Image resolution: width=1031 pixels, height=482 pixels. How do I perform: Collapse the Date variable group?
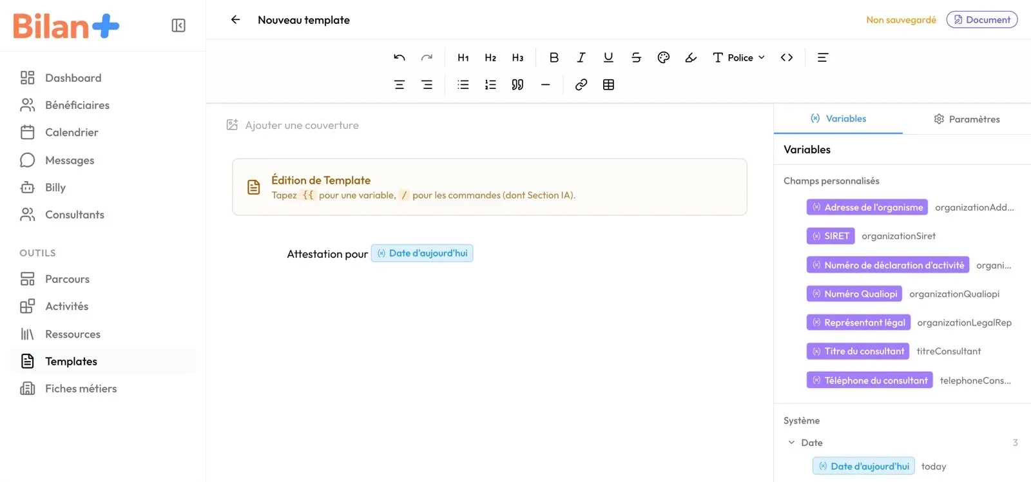coord(792,443)
